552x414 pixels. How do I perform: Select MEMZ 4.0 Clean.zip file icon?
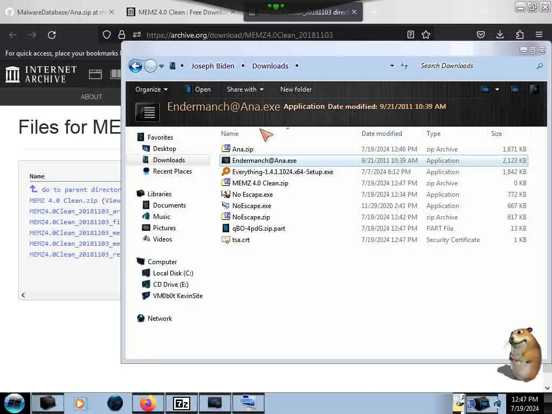226,183
